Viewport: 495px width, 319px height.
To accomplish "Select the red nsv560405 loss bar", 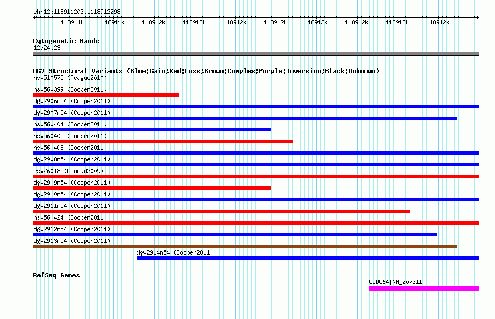I will (163, 141).
